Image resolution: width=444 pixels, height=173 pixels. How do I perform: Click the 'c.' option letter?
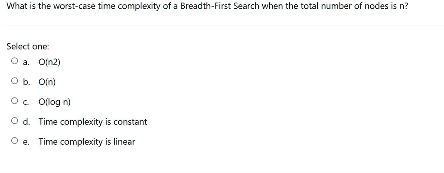(x=26, y=102)
